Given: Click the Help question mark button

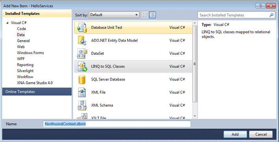Looking at the screenshot, I should 261,6.
